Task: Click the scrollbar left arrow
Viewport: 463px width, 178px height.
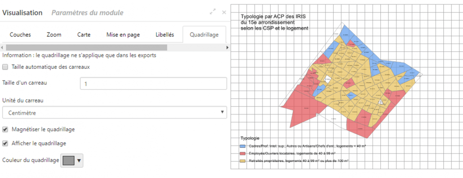Action: pyautogui.click(x=2, y=47)
